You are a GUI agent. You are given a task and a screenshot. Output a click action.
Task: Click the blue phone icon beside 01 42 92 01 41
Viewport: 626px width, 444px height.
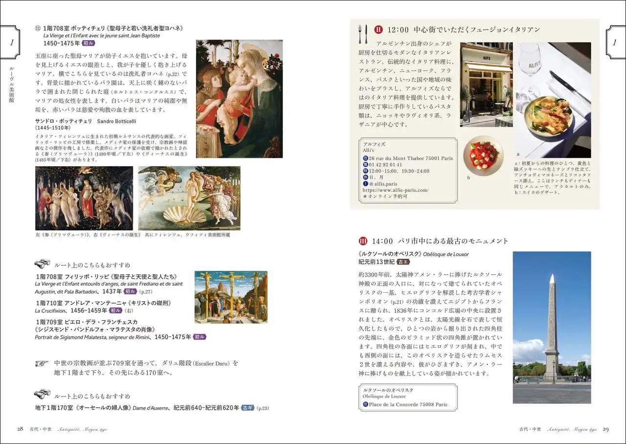(365, 165)
